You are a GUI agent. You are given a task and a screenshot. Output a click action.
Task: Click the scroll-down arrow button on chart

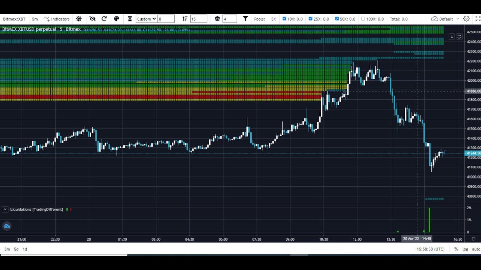click(x=452, y=36)
